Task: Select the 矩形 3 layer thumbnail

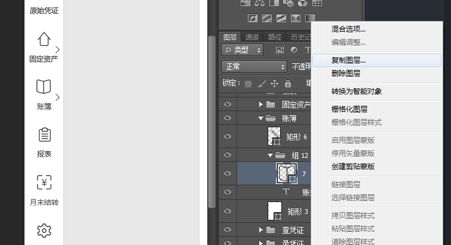Action: click(x=275, y=211)
